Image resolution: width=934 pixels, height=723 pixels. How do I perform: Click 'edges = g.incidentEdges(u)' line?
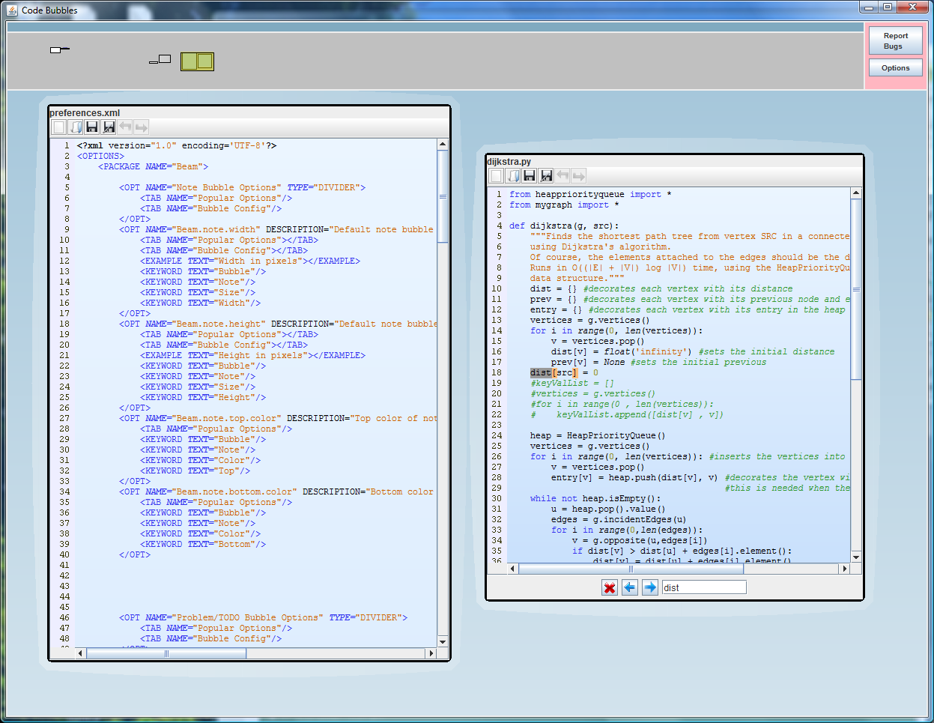pyautogui.click(x=619, y=519)
